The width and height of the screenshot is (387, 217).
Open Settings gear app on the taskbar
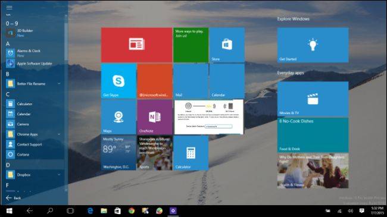pyautogui.click(x=173, y=211)
